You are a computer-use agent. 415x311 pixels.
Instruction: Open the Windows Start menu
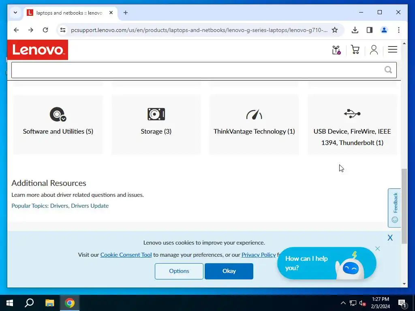[10, 303]
